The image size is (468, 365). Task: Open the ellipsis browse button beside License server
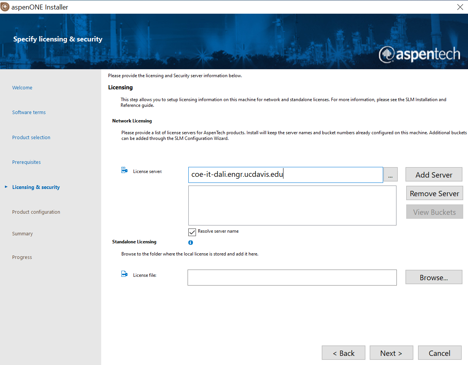pos(390,174)
